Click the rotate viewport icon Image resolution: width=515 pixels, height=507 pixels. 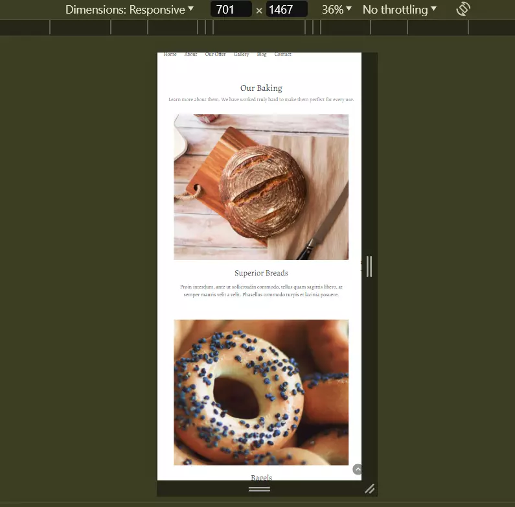pyautogui.click(x=463, y=9)
